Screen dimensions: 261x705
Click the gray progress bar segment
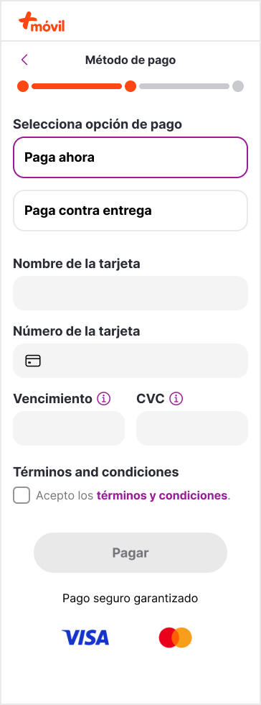click(x=184, y=86)
